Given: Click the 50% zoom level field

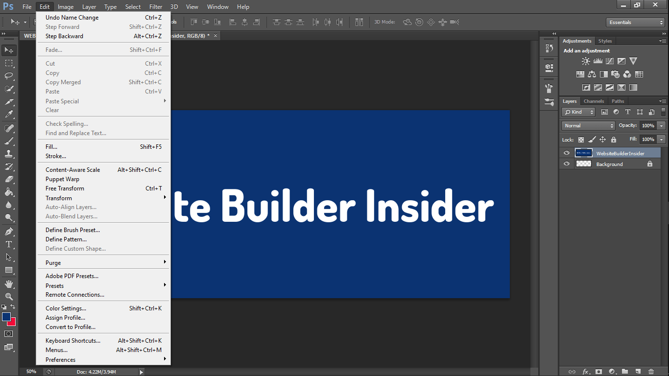Looking at the screenshot, I should (31, 372).
